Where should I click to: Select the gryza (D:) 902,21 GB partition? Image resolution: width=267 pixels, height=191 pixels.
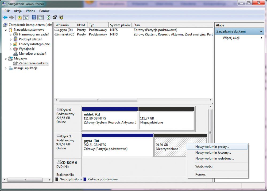pyautogui.click(x=118, y=145)
